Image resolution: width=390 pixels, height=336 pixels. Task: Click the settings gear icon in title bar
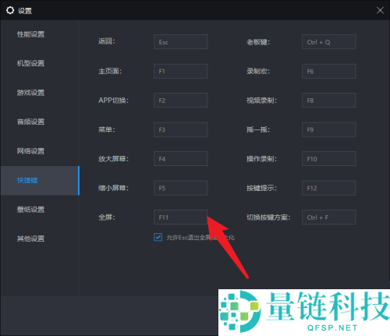pos(10,10)
